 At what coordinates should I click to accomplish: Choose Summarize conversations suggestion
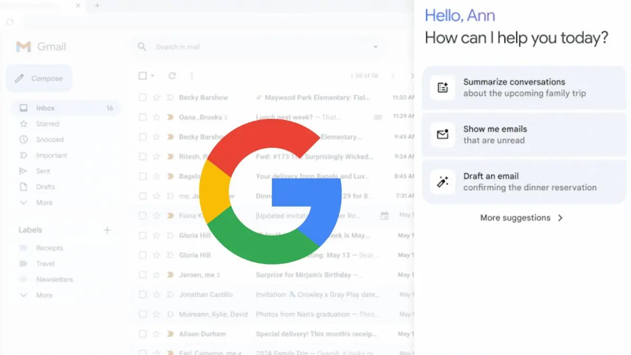coord(524,88)
